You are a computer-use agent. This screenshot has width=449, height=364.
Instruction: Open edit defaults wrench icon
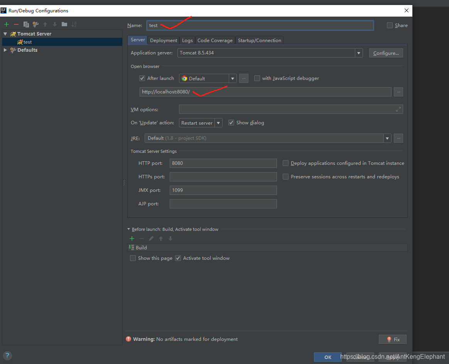pyautogui.click(x=35, y=24)
